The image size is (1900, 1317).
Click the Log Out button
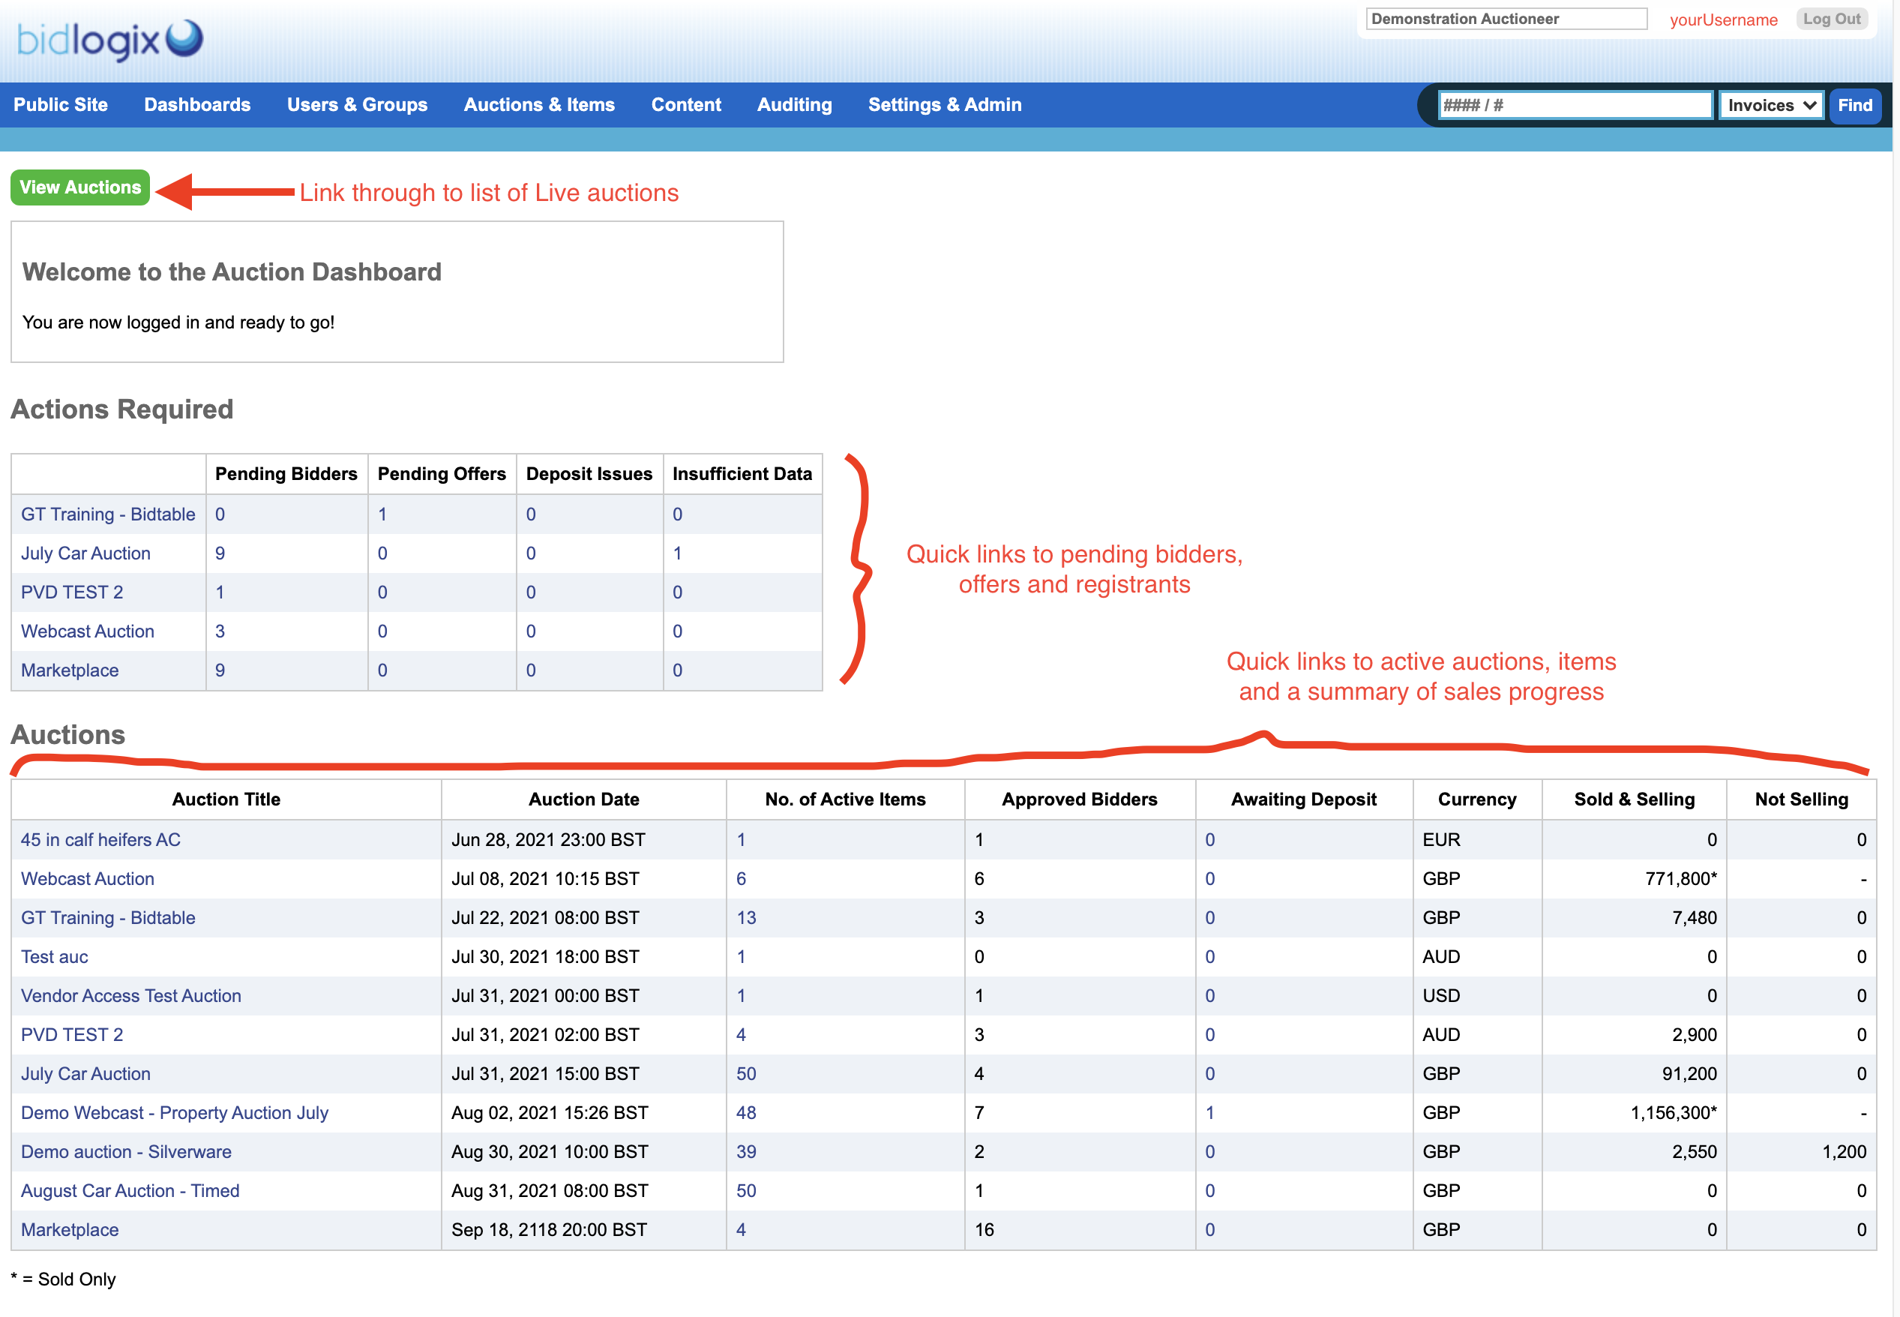tap(1831, 19)
